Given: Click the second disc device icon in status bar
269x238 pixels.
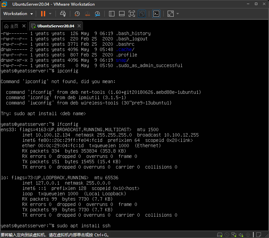Looking at the screenshot, I should coord(248,235).
